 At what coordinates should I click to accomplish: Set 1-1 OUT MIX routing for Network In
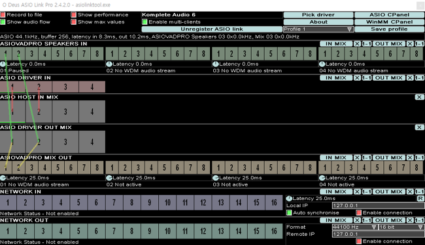pos(419,192)
